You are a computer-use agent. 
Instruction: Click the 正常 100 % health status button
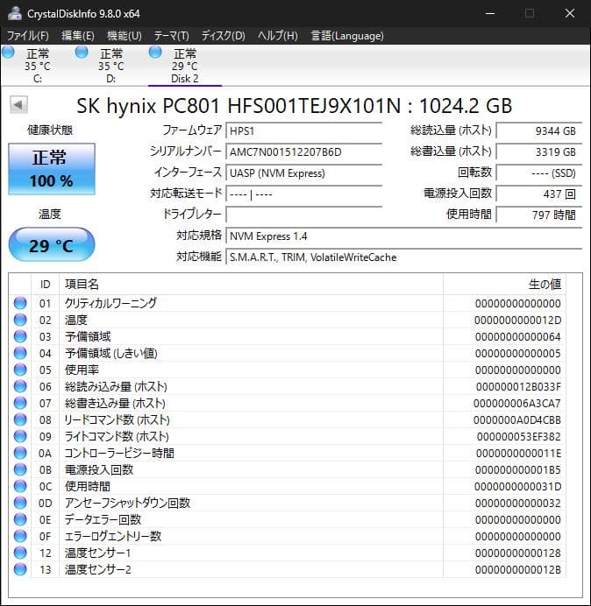pos(52,169)
